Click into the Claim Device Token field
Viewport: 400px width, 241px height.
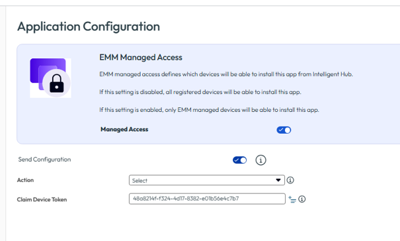pyautogui.click(x=207, y=199)
